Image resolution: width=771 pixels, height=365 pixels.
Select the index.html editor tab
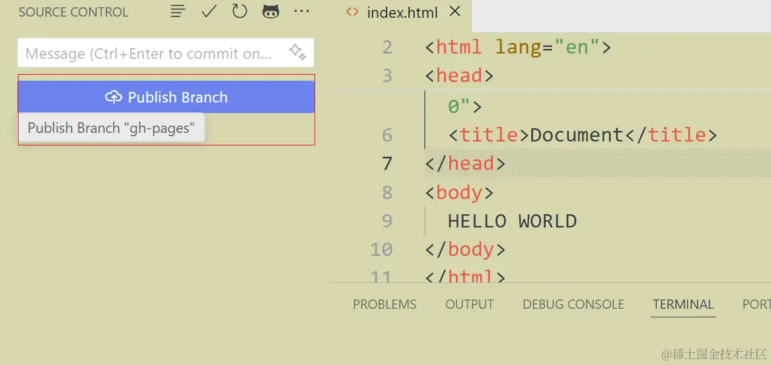tap(403, 13)
